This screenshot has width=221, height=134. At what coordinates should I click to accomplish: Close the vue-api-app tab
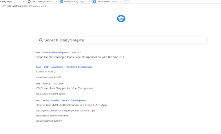click(x=23, y=1)
